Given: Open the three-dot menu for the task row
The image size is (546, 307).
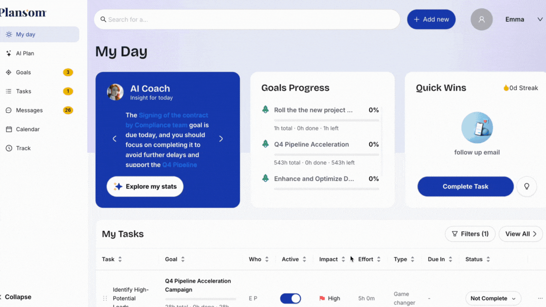Looking at the screenshot, I should [540, 298].
